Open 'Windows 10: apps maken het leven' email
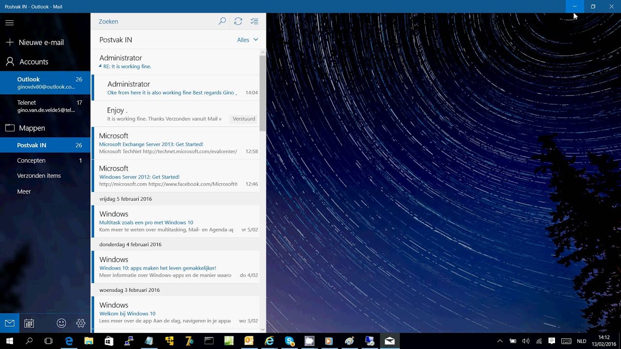This screenshot has width=621, height=349. click(175, 267)
